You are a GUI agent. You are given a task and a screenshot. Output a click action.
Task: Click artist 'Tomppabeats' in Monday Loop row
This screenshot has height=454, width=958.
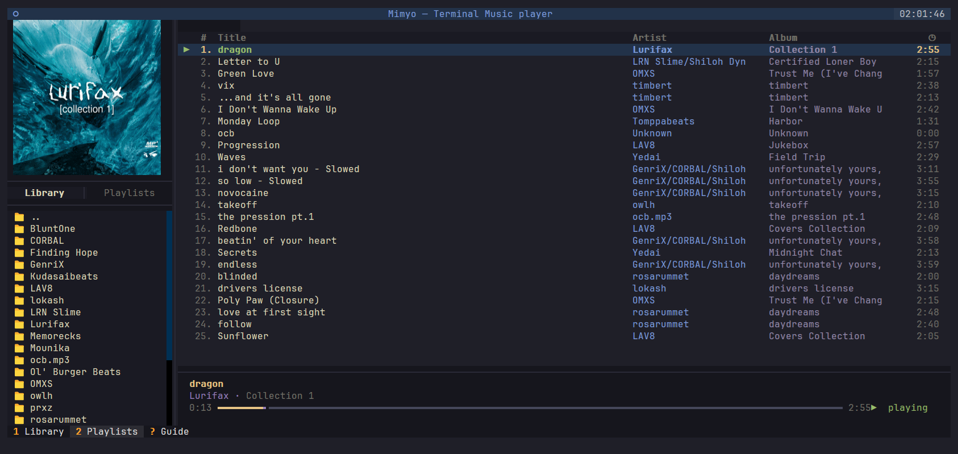[664, 122]
